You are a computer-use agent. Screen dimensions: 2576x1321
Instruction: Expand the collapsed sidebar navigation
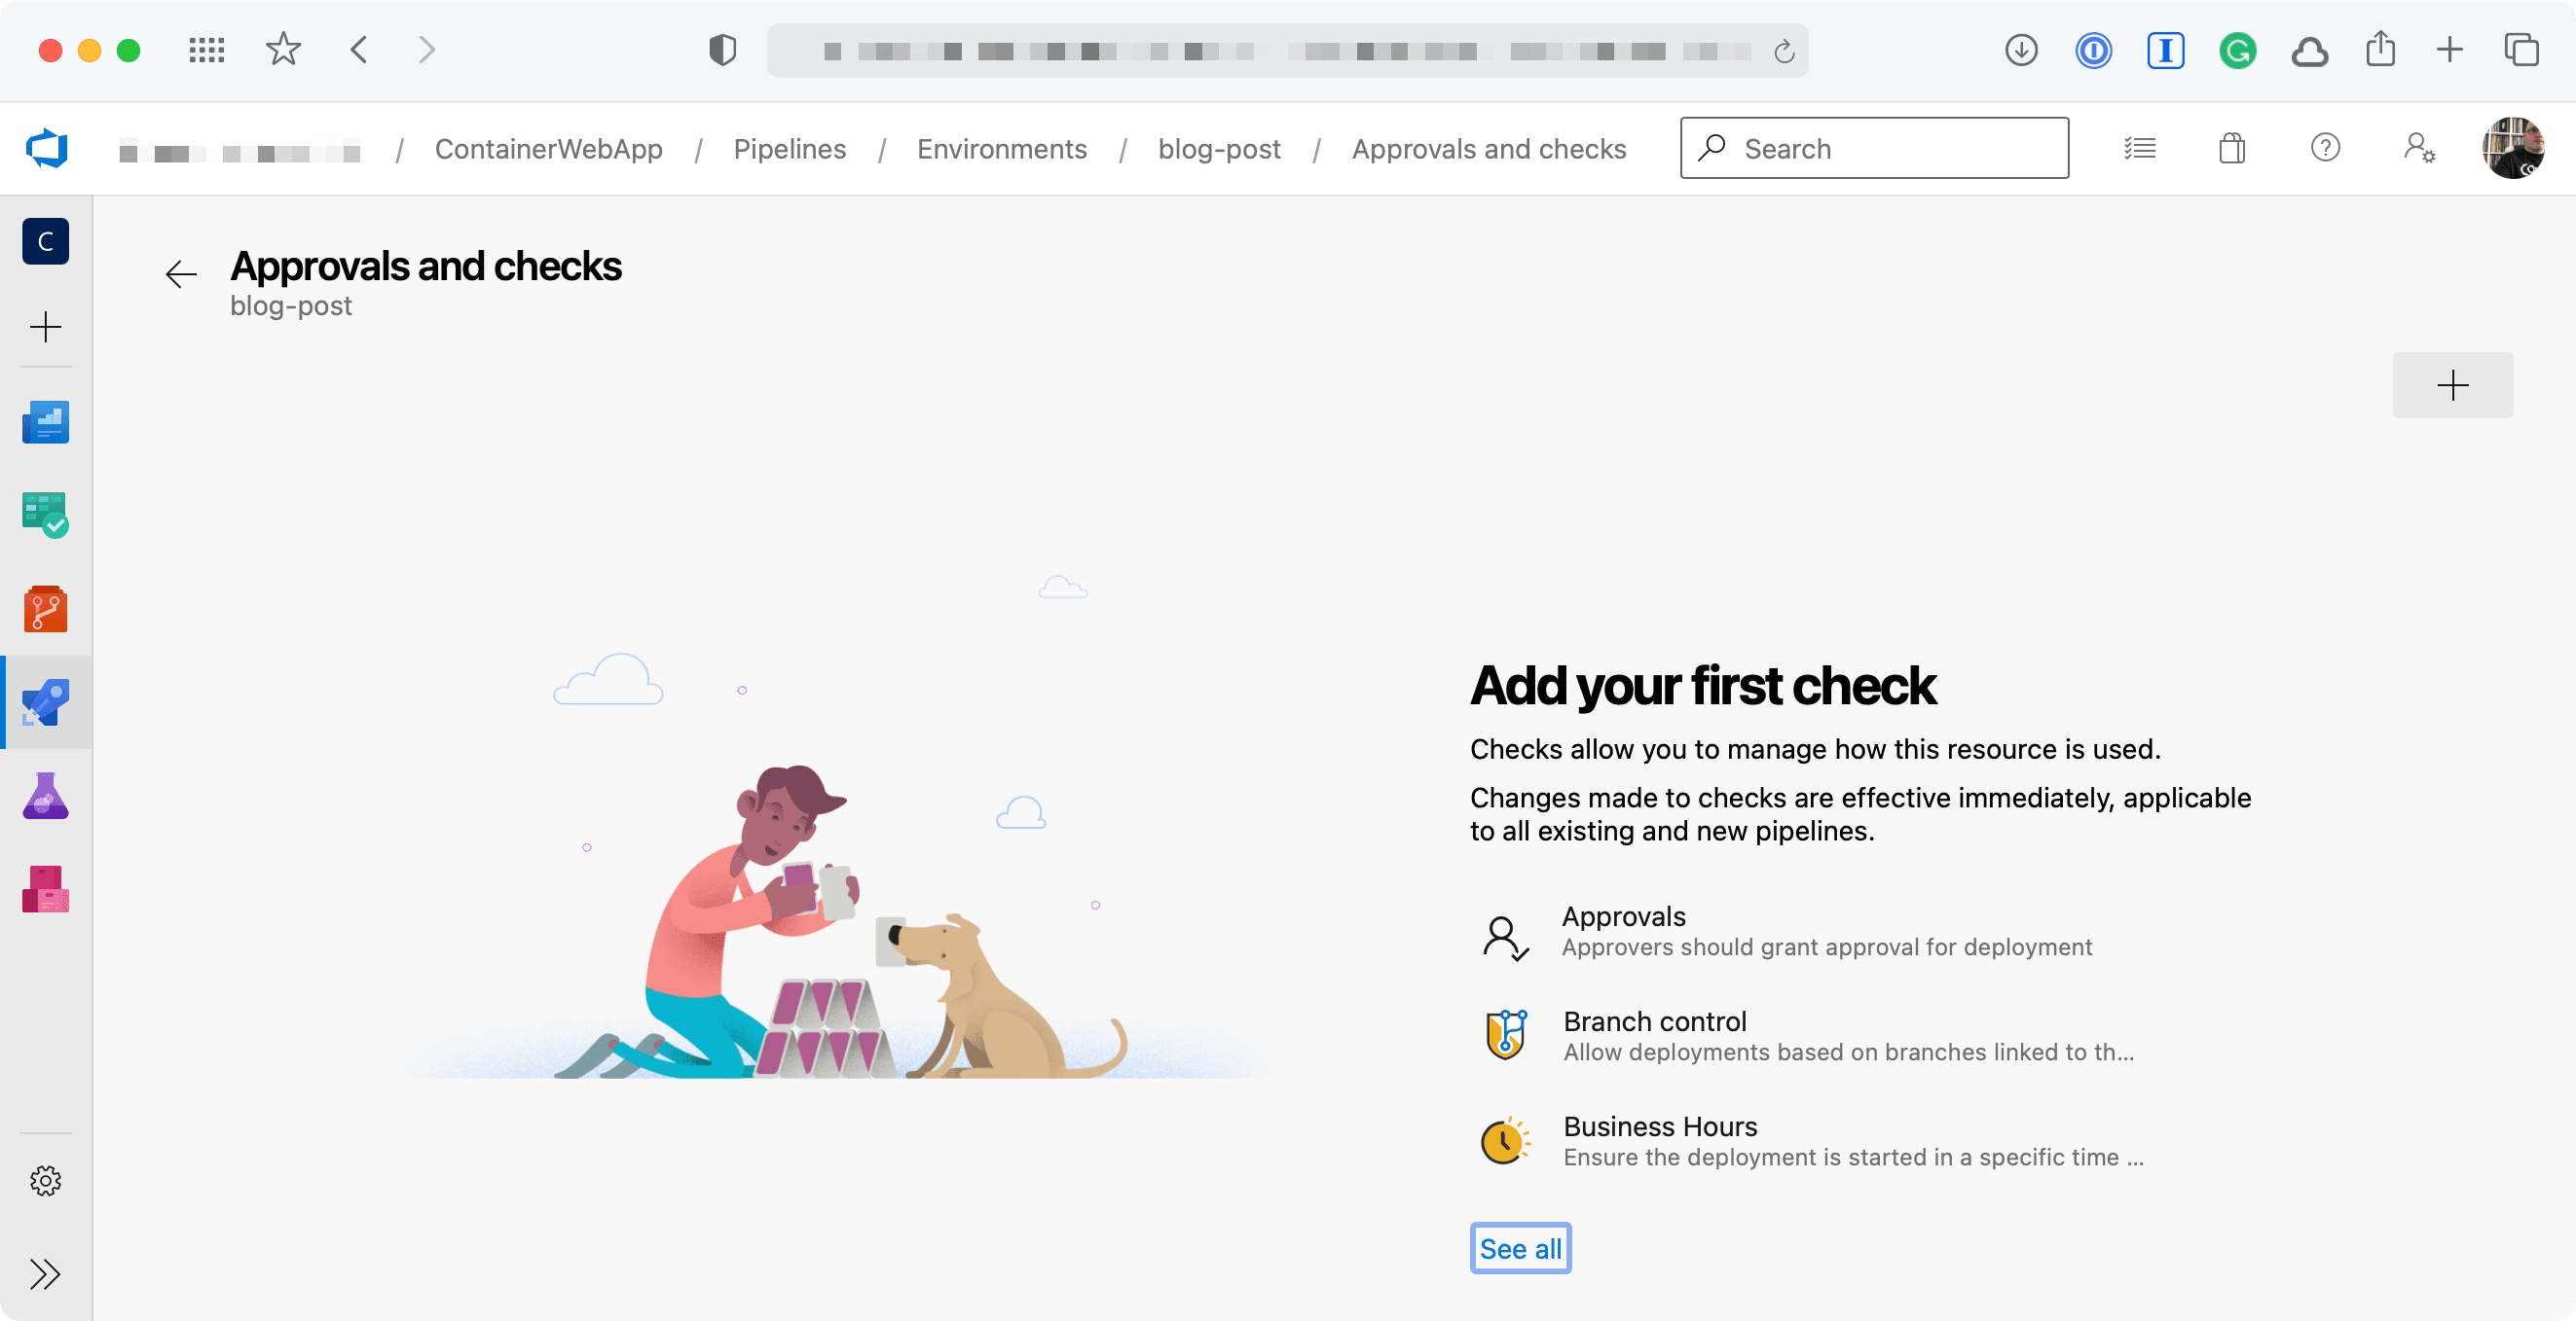pos(46,1274)
